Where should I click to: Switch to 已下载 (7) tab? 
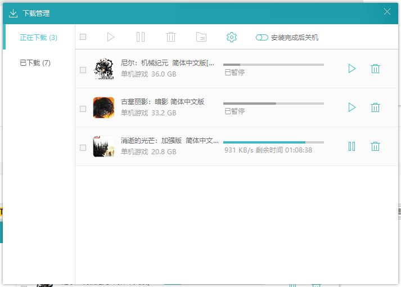click(x=35, y=62)
